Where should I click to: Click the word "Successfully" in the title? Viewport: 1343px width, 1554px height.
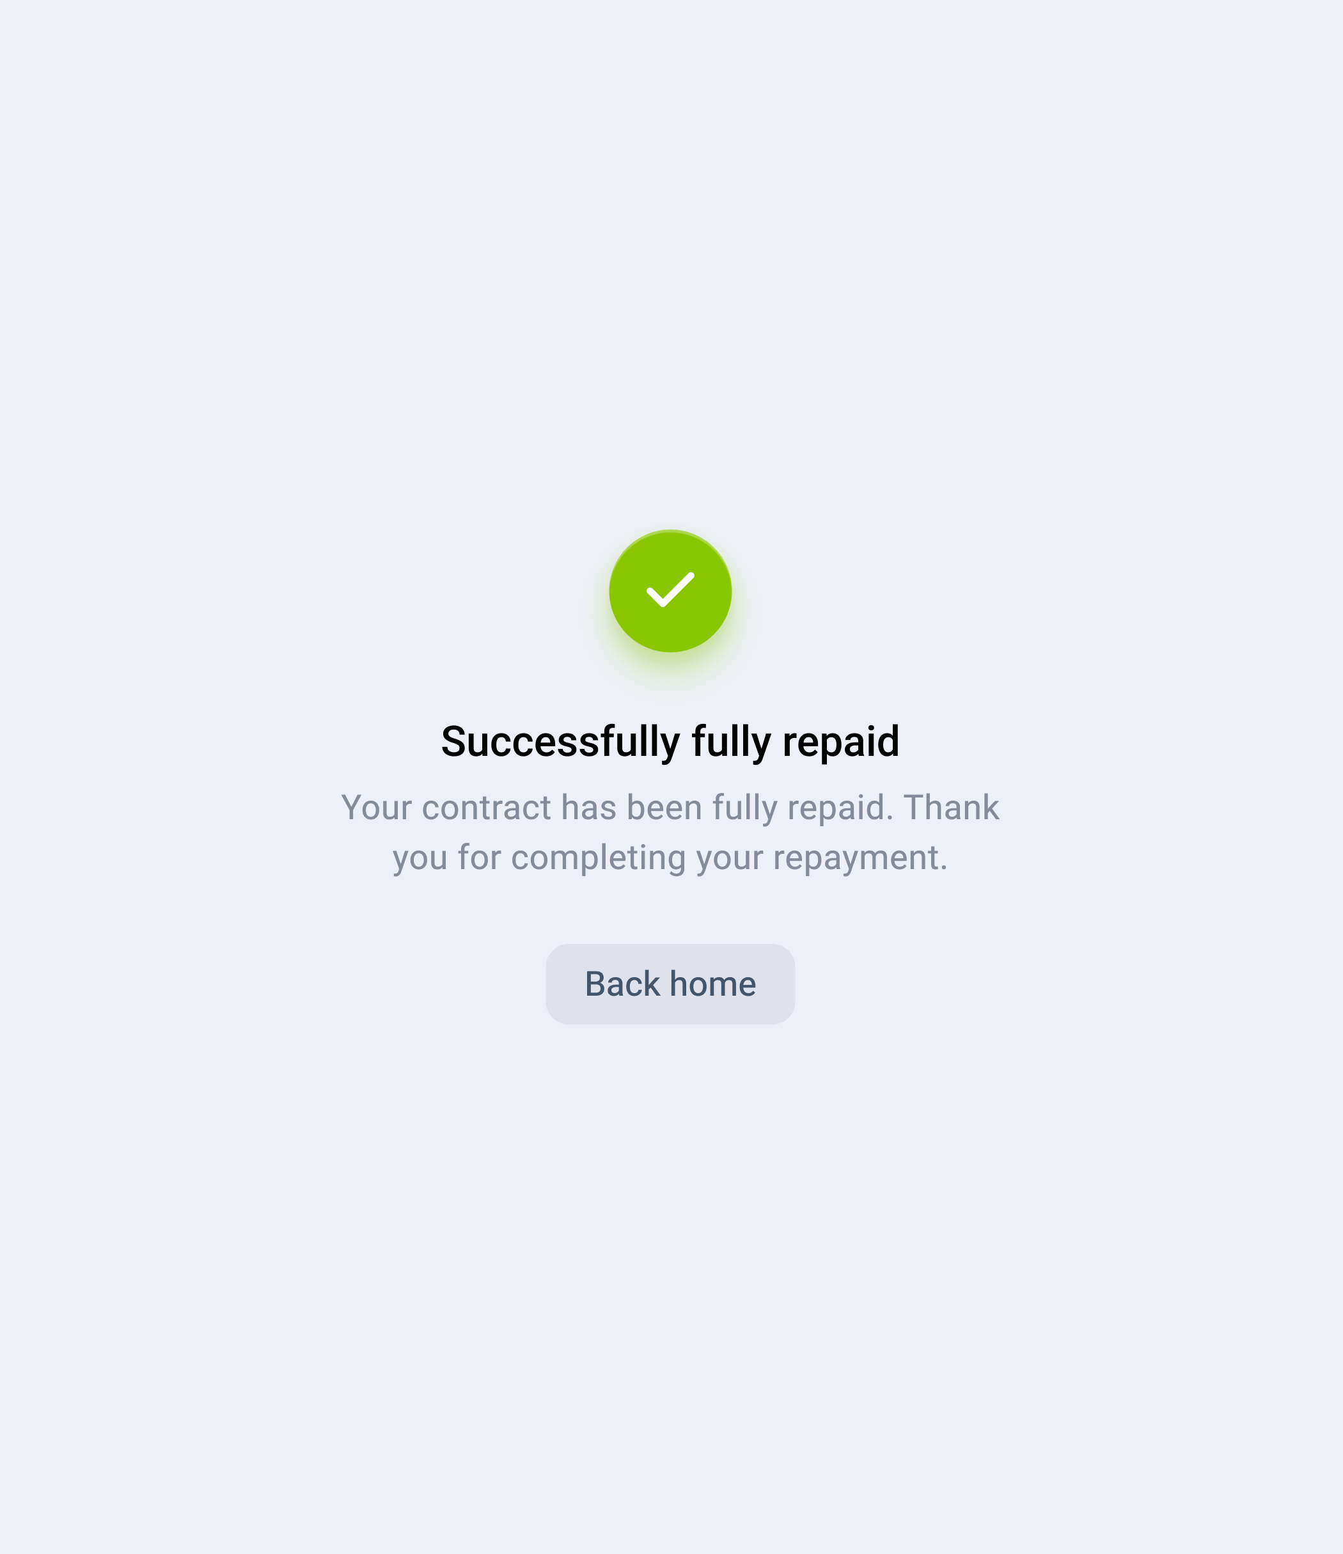[561, 742]
